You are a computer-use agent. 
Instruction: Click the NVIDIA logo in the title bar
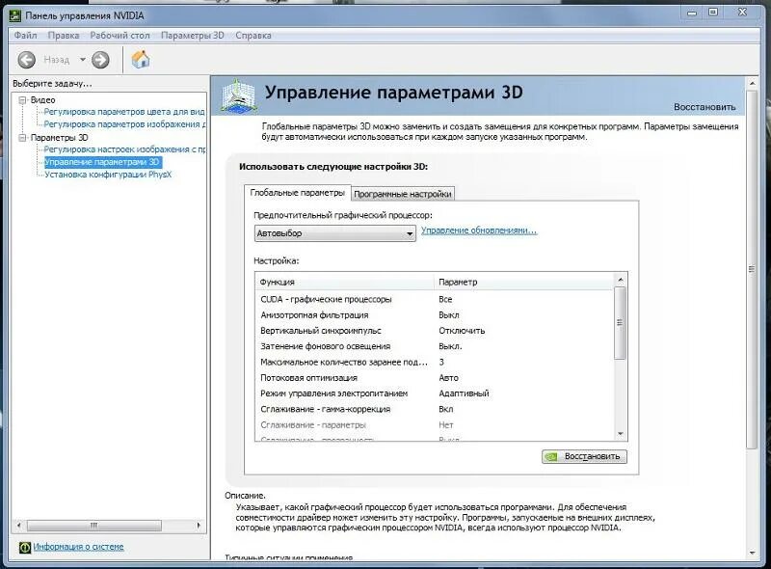[x=15, y=15]
